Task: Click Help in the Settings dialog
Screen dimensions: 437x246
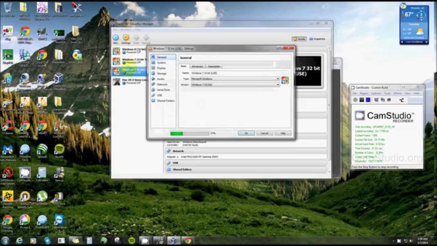Action: pos(283,133)
